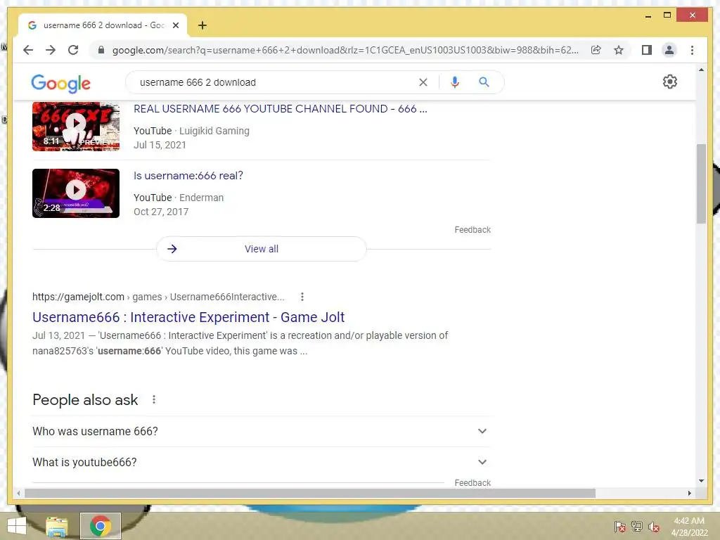View site lock information
The width and height of the screenshot is (720, 540).
click(x=101, y=50)
